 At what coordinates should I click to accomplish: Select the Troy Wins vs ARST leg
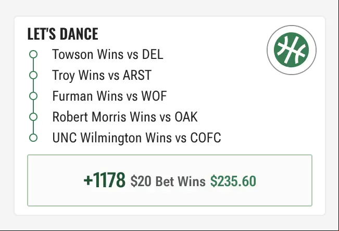(102, 75)
